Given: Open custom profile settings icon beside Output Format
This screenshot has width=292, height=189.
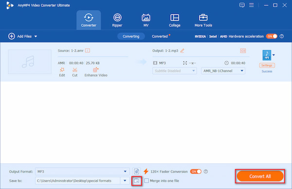Looking at the screenshot, I should [136, 172].
